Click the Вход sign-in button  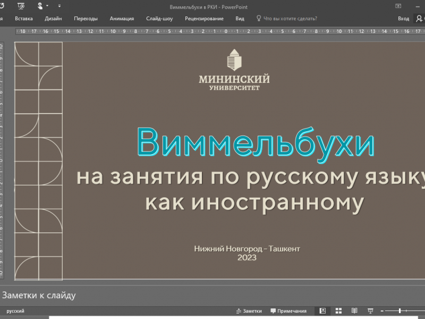point(403,19)
